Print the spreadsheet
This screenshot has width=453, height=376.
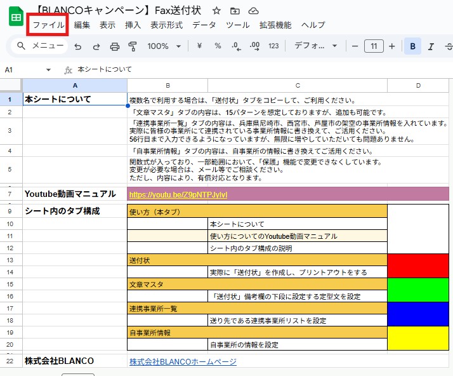[x=115, y=46]
